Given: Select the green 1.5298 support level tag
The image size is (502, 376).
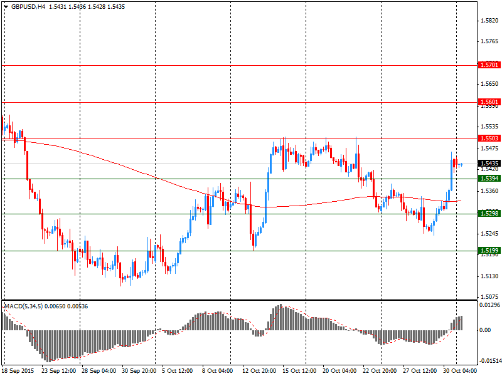Looking at the screenshot, I should [489, 214].
